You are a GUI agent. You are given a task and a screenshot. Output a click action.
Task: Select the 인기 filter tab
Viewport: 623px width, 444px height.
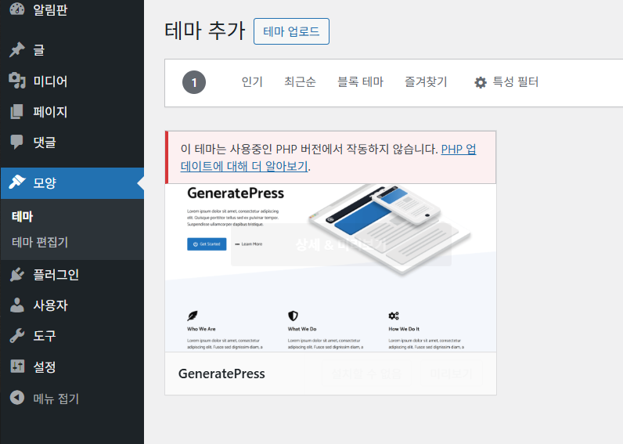tap(252, 82)
